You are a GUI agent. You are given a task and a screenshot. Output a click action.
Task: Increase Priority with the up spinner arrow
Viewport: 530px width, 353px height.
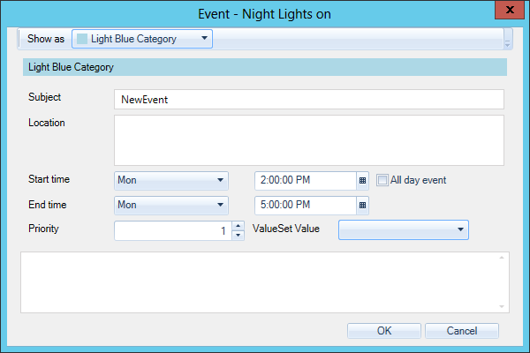click(x=238, y=226)
